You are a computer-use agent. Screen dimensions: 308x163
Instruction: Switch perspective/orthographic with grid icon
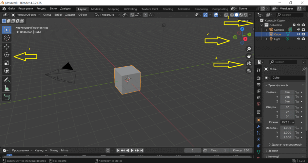(x=249, y=71)
